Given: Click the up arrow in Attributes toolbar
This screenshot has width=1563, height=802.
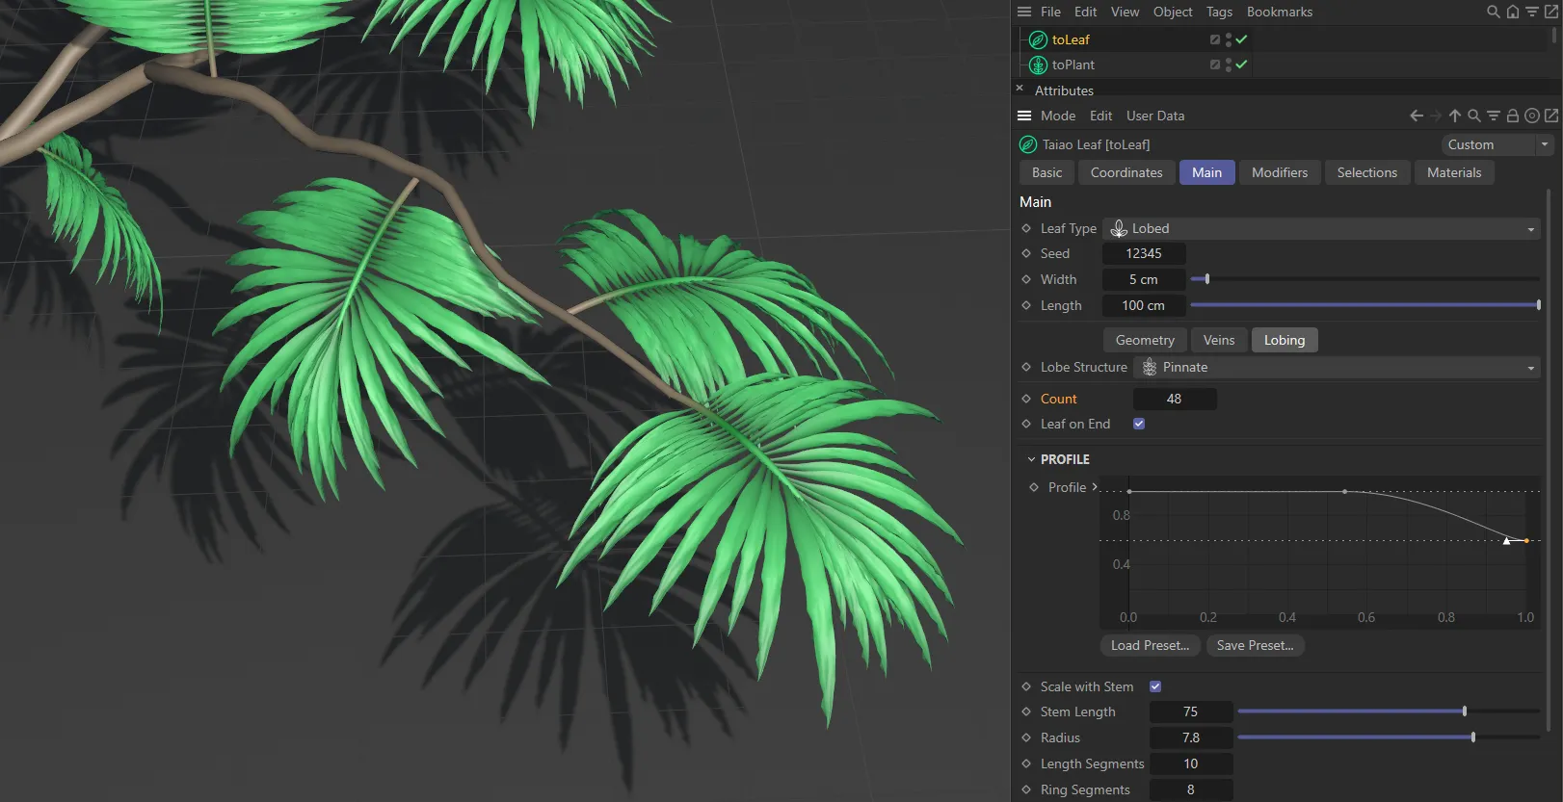Looking at the screenshot, I should point(1454,116).
